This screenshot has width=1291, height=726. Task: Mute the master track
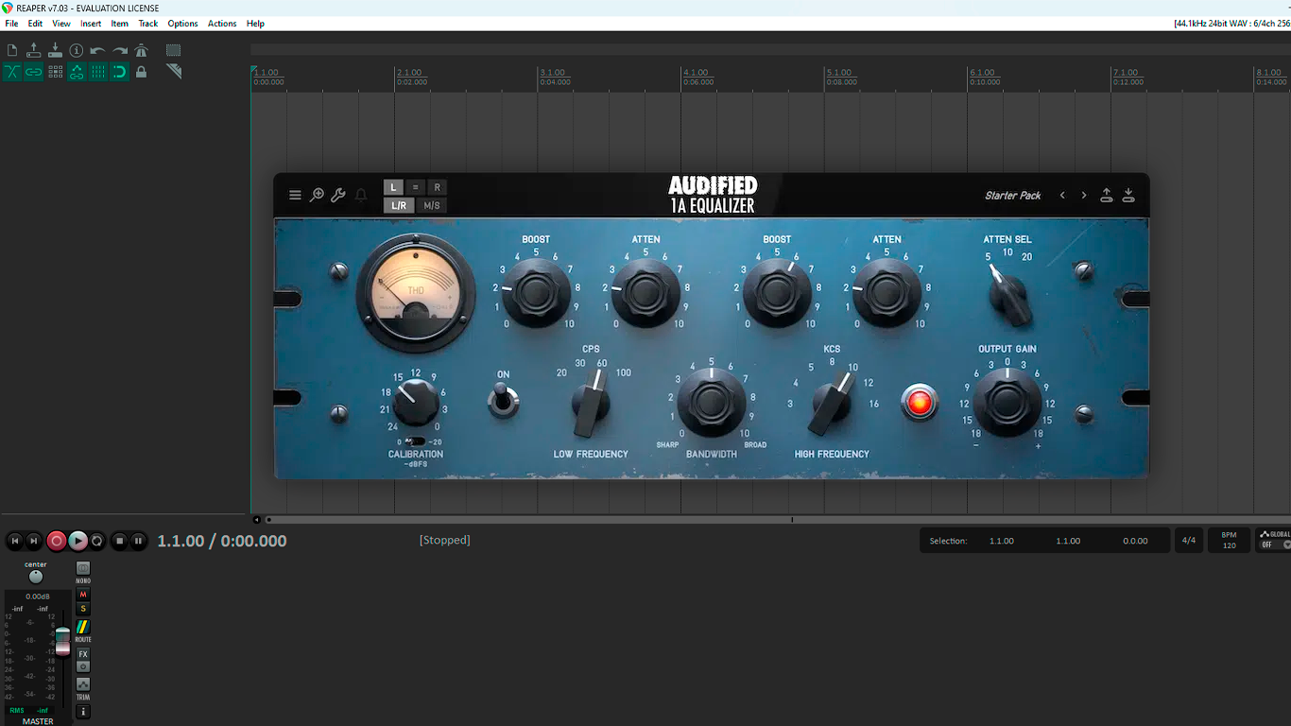tap(83, 595)
